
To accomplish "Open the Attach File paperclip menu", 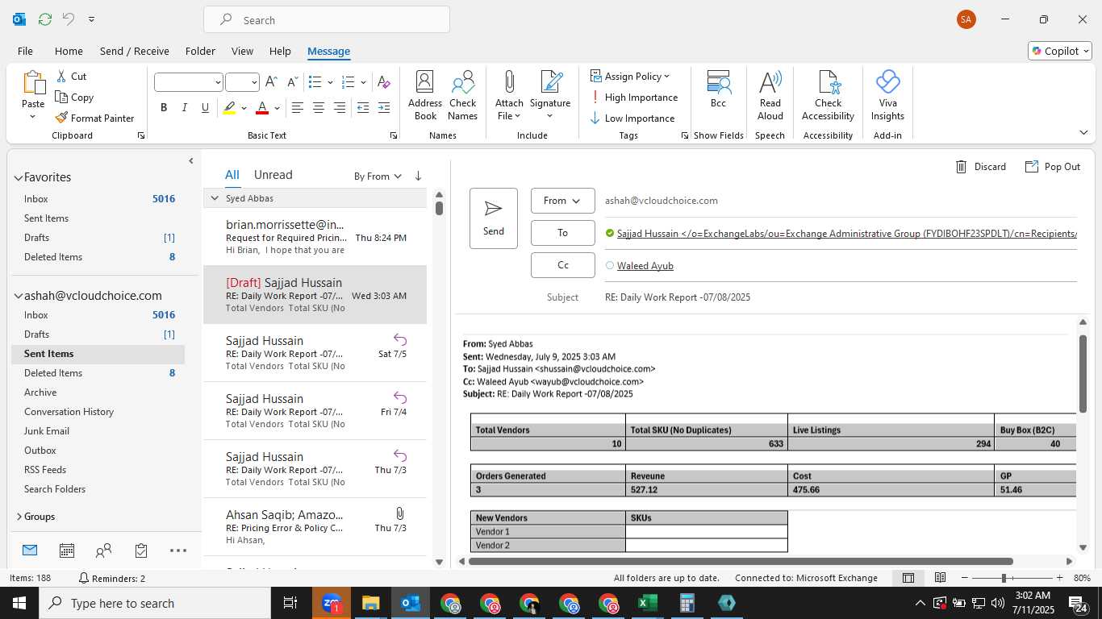I will coord(509,95).
